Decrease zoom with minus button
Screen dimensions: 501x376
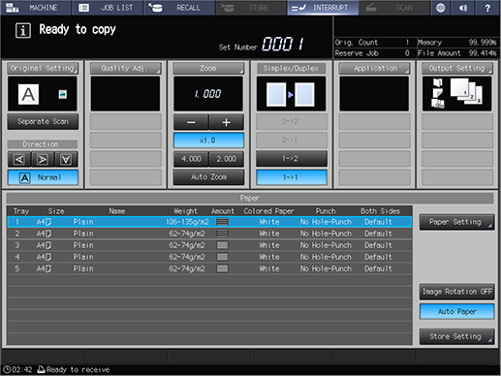[x=191, y=122]
